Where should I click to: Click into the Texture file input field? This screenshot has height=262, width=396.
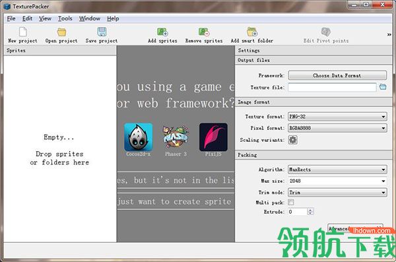(x=332, y=87)
